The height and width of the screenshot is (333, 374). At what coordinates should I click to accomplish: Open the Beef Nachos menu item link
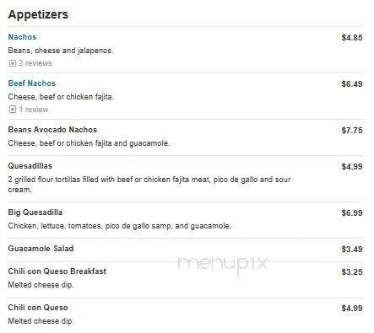click(32, 83)
